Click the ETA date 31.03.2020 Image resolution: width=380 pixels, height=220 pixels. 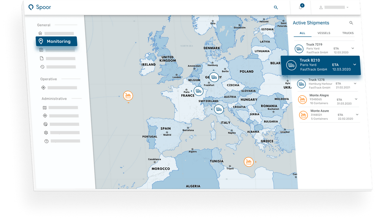(x=344, y=104)
